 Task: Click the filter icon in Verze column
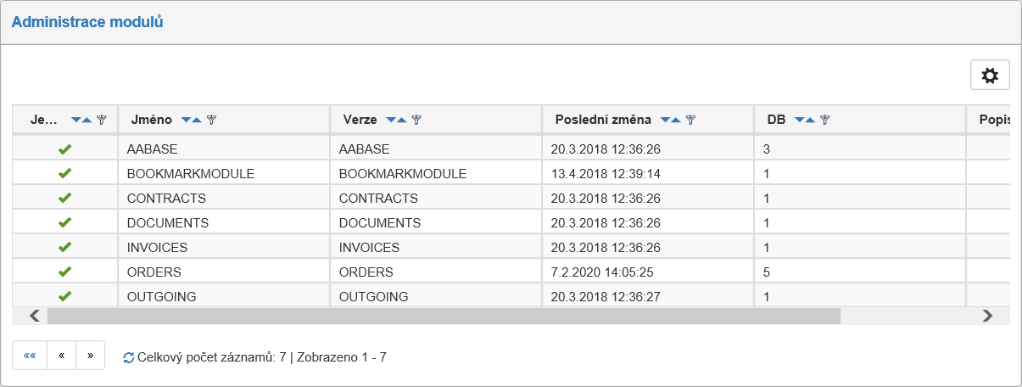pyautogui.click(x=416, y=120)
